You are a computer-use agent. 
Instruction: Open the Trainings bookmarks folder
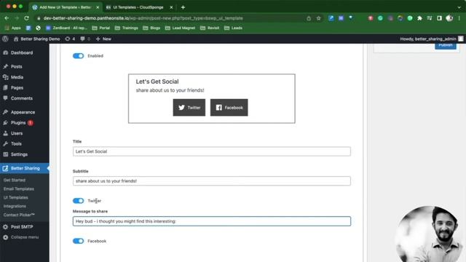[127, 28]
